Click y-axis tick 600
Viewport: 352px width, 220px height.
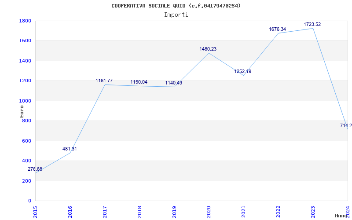[26, 141]
